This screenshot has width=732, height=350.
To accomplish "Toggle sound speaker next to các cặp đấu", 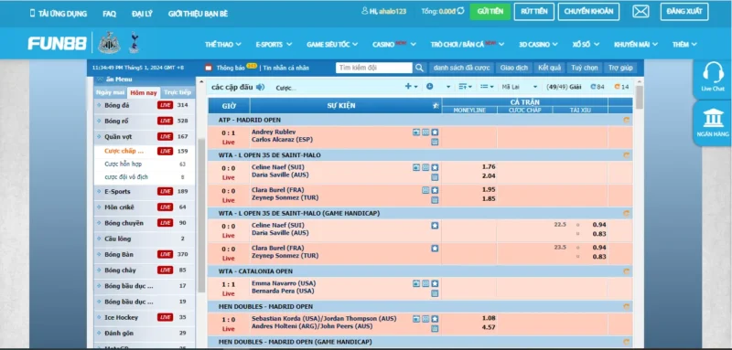I will tap(260, 87).
